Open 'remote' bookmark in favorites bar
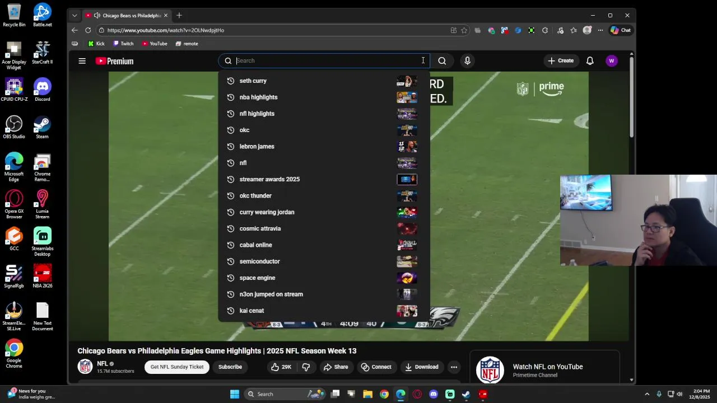717x403 pixels. (187, 44)
